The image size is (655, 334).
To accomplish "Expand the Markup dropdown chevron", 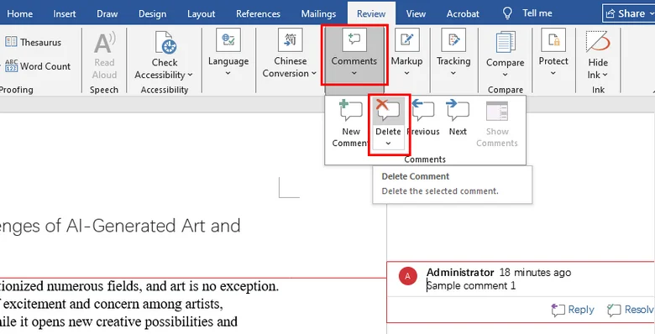I will (407, 74).
